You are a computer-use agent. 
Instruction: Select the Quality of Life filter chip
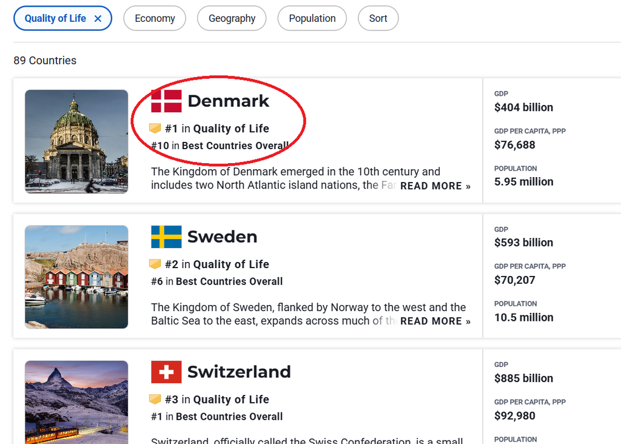55,19
